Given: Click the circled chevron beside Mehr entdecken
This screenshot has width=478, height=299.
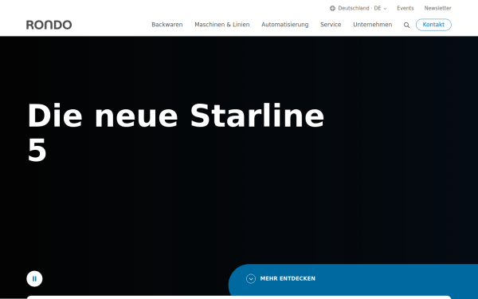Looking at the screenshot, I should pos(251,278).
